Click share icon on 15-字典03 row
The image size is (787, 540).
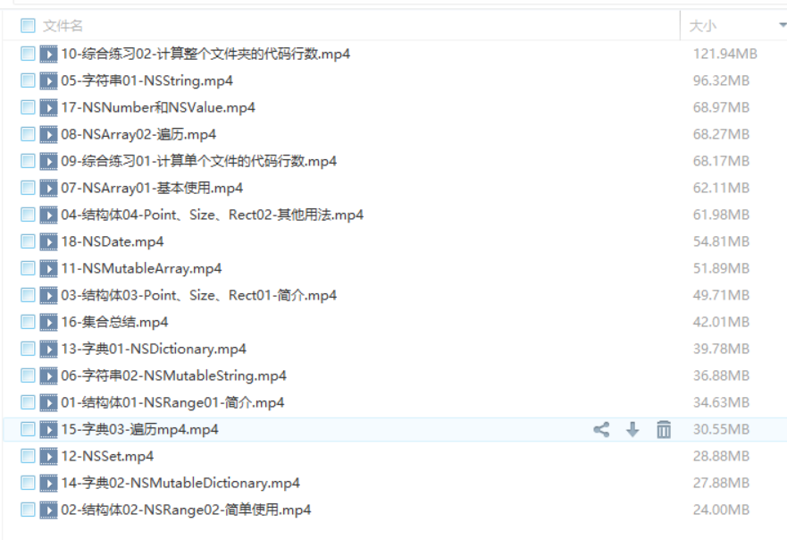(x=601, y=430)
